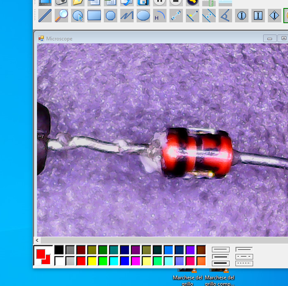This screenshot has height=286, width=288.
Task: Click the chart document icon in top toolbar
Action: (111, 3)
